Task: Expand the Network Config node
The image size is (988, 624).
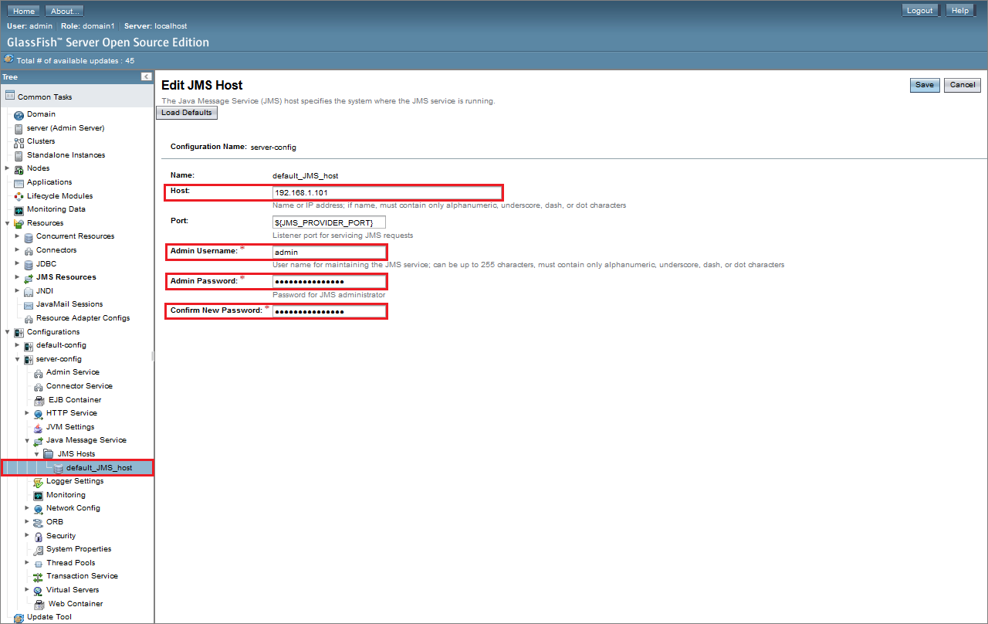Action: pyautogui.click(x=27, y=508)
